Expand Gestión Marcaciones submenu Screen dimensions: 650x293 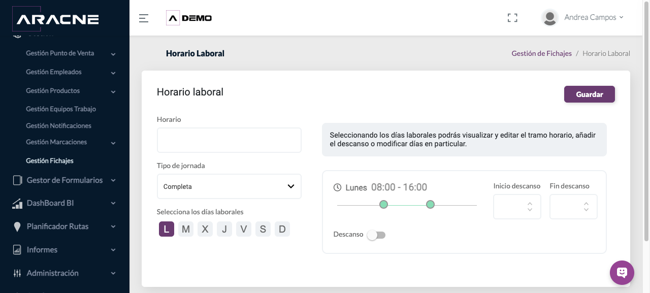(x=113, y=143)
